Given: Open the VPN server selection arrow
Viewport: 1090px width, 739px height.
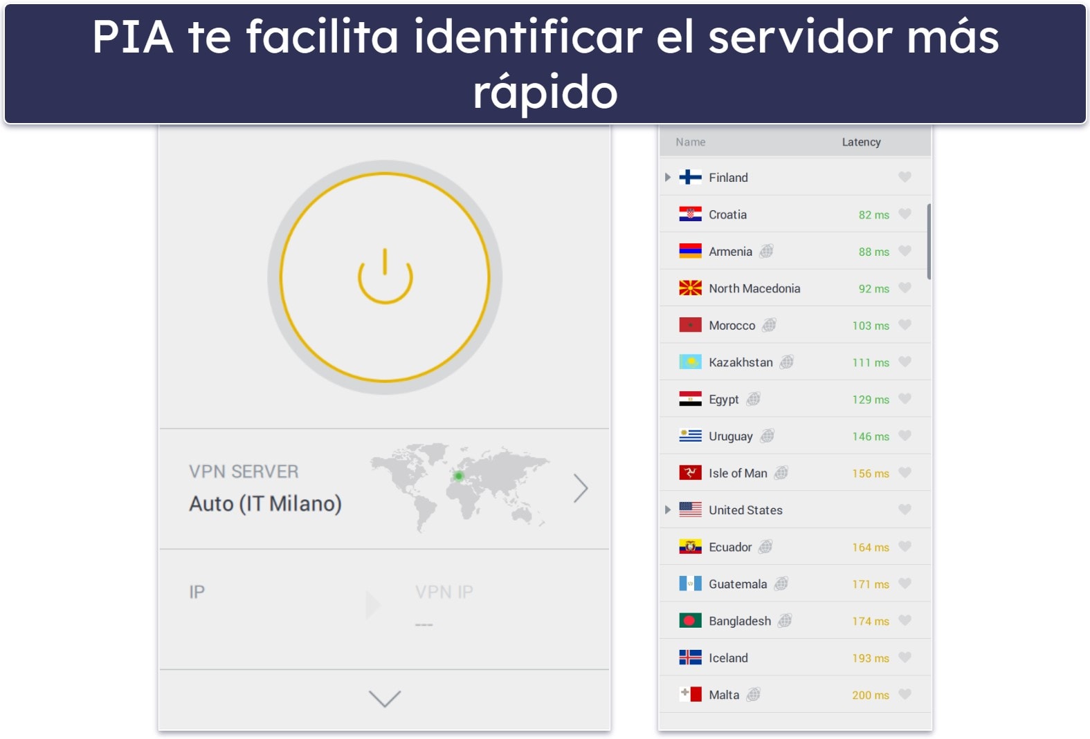Looking at the screenshot, I should tap(581, 489).
